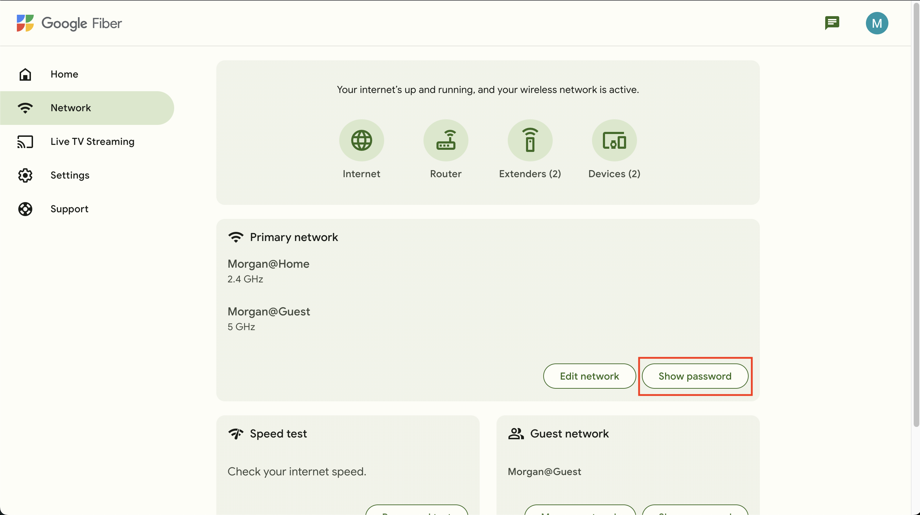This screenshot has height=515, width=920.
Task: Click Edit network button
Action: 589,376
